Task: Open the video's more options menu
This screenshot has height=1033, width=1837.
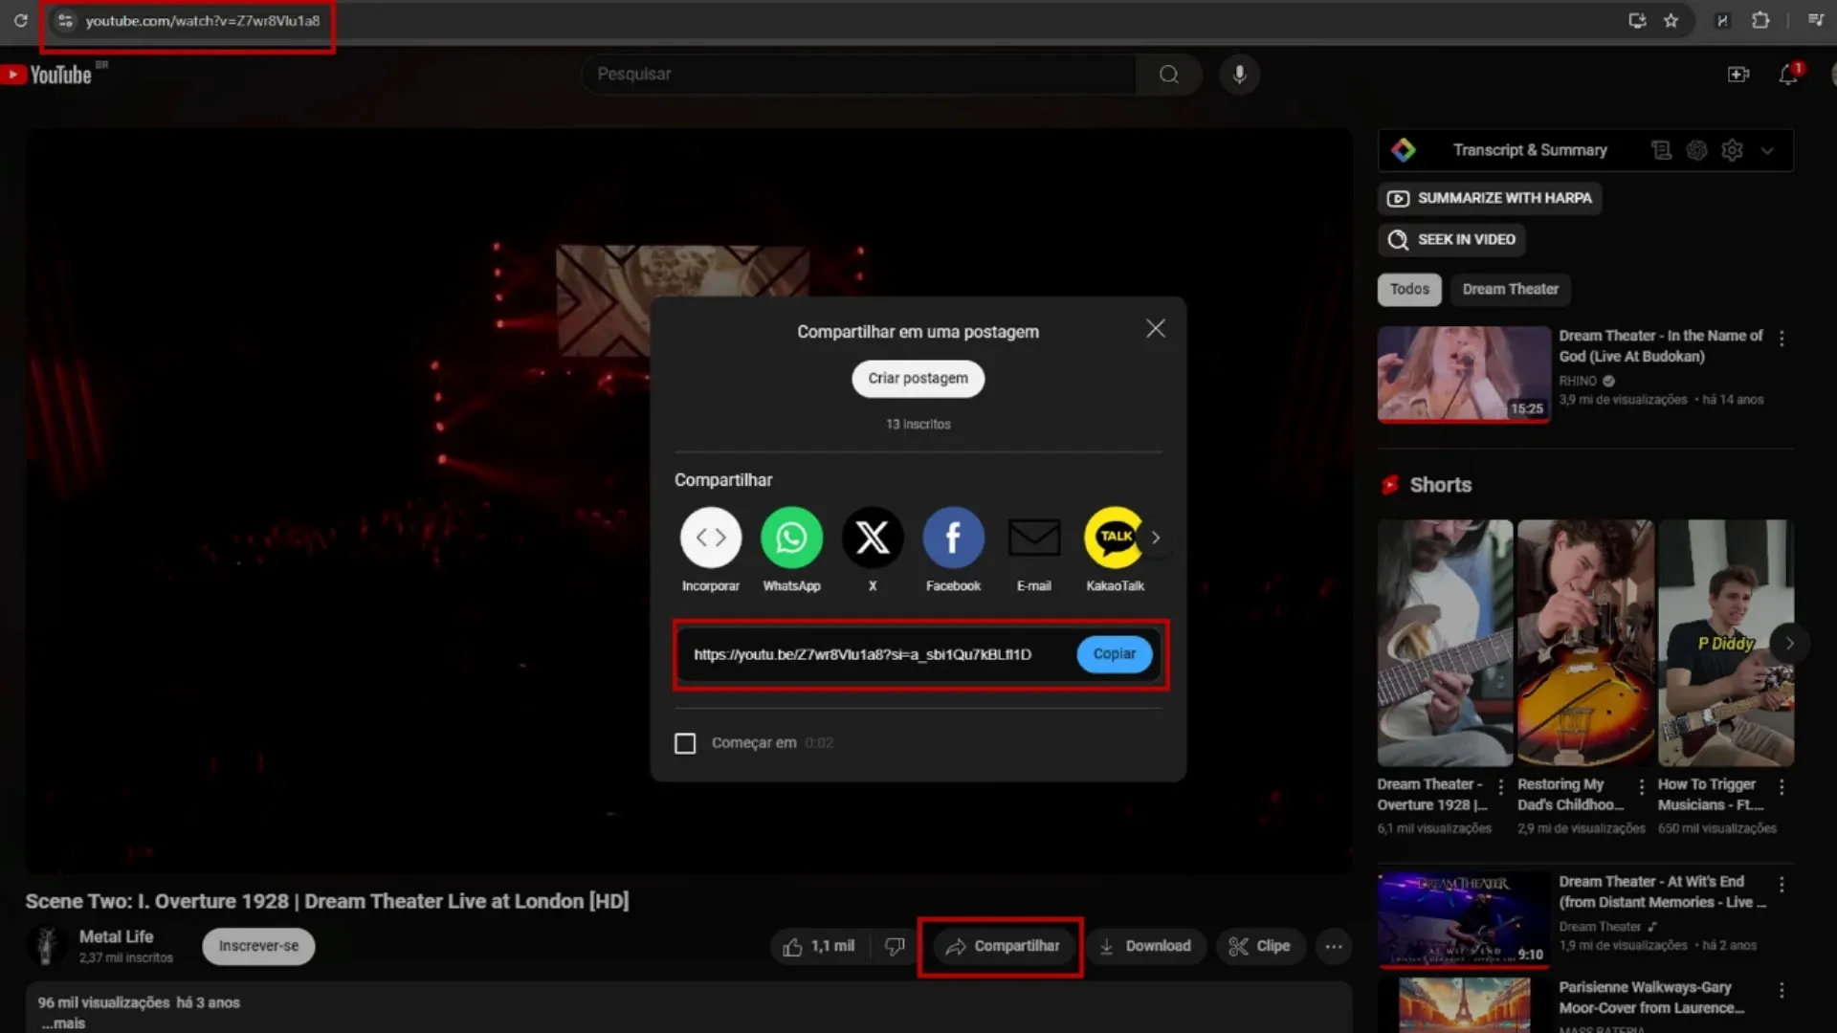Action: [1335, 946]
